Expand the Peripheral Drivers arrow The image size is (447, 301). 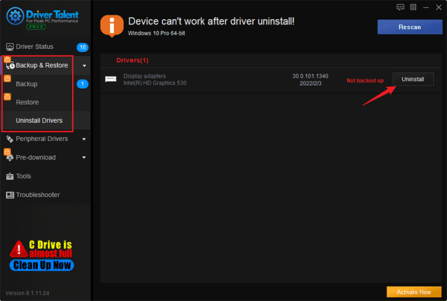tap(84, 139)
